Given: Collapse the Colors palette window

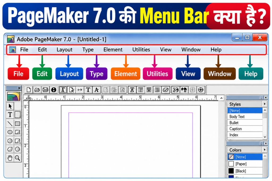Looking at the screenshot, I should (x=261, y=143).
